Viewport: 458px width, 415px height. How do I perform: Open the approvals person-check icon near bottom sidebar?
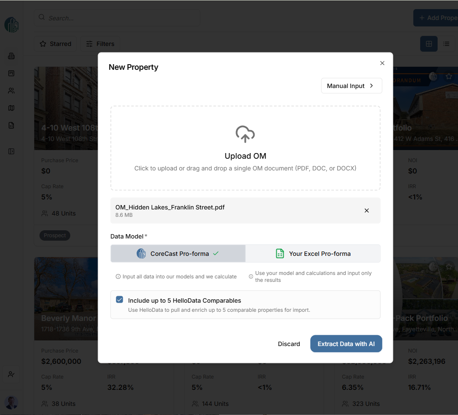pyautogui.click(x=11, y=374)
